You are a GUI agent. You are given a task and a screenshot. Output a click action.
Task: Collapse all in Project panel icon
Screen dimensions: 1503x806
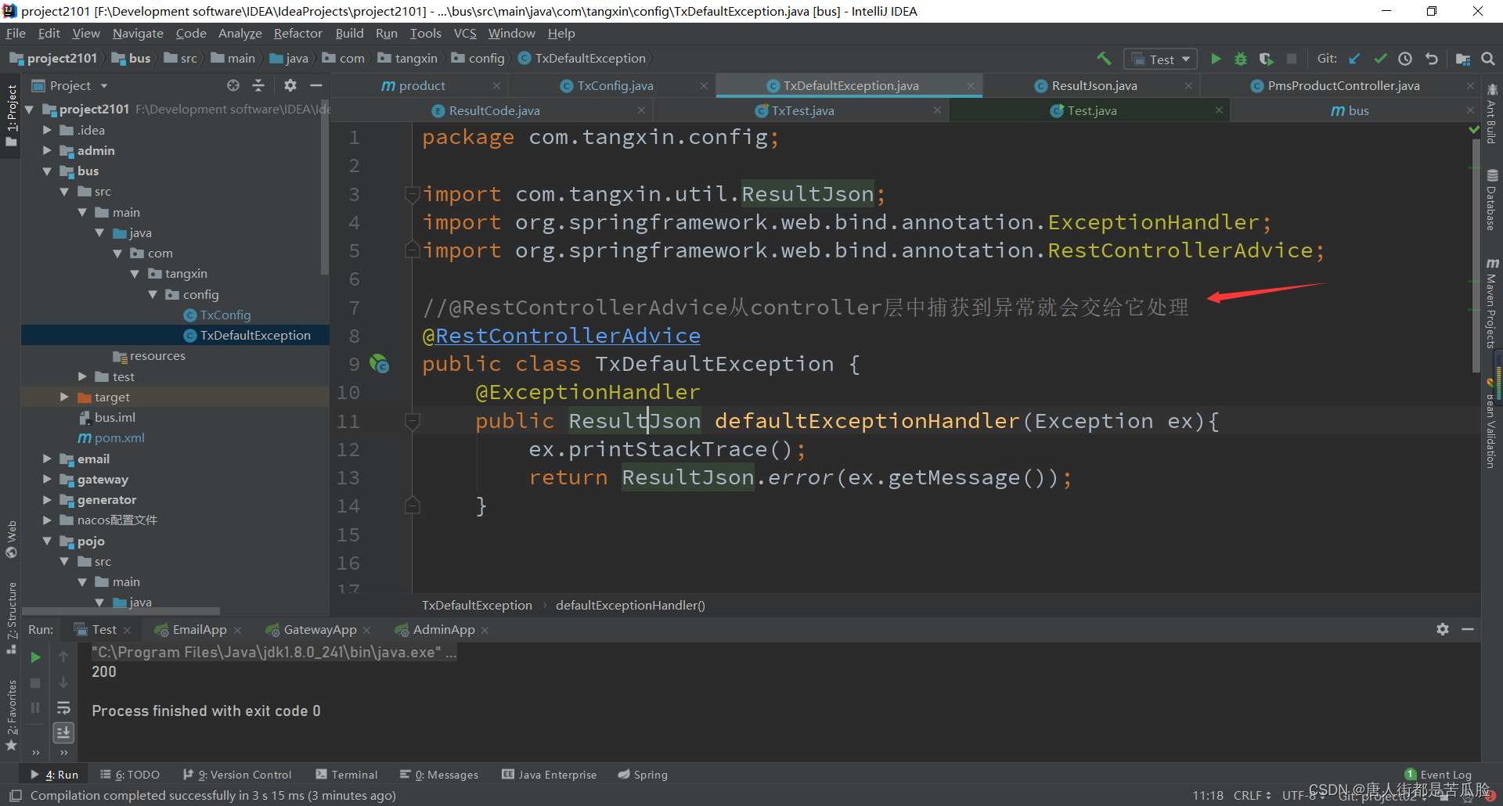click(x=258, y=85)
